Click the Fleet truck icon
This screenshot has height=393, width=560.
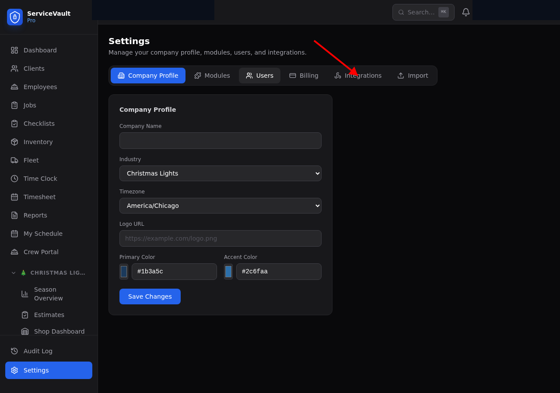pyautogui.click(x=14, y=160)
